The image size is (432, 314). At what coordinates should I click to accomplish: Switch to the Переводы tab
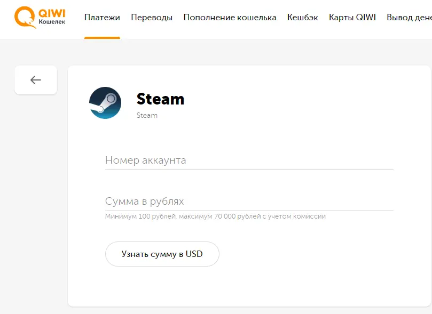pyautogui.click(x=152, y=18)
